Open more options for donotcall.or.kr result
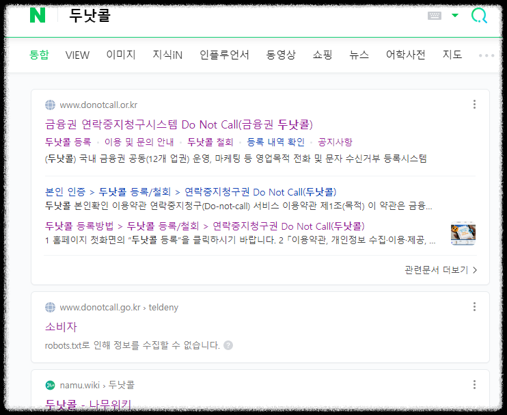Viewport: 507px width, 415px height. coord(474,104)
